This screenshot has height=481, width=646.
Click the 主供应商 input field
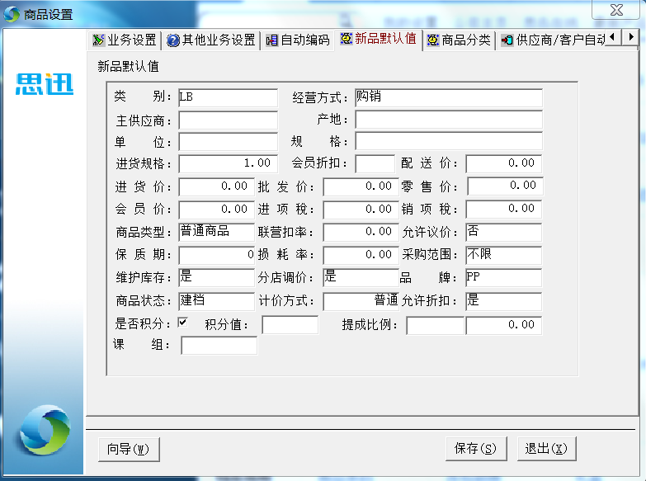click(x=229, y=121)
